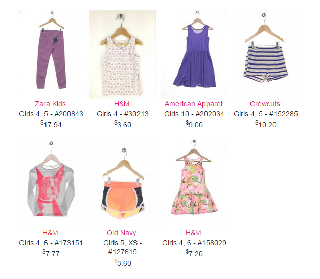Follow the American Apparel brand link
This screenshot has width=320, height=279.
click(x=193, y=104)
